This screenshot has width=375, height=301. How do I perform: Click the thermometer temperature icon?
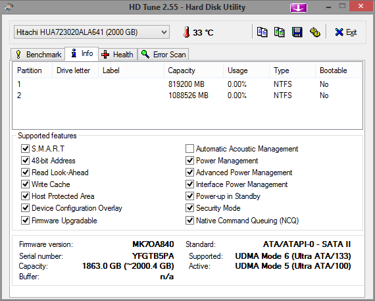tap(187, 32)
